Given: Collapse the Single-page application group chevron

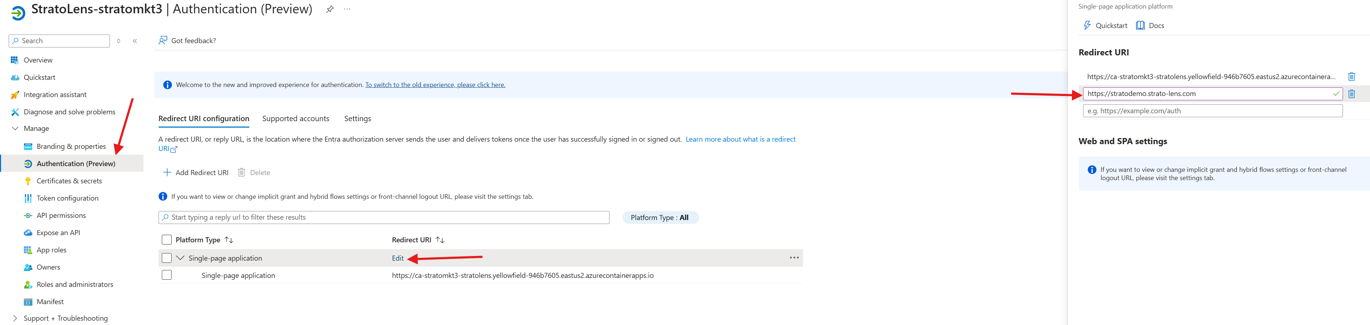Looking at the screenshot, I should coord(180,258).
